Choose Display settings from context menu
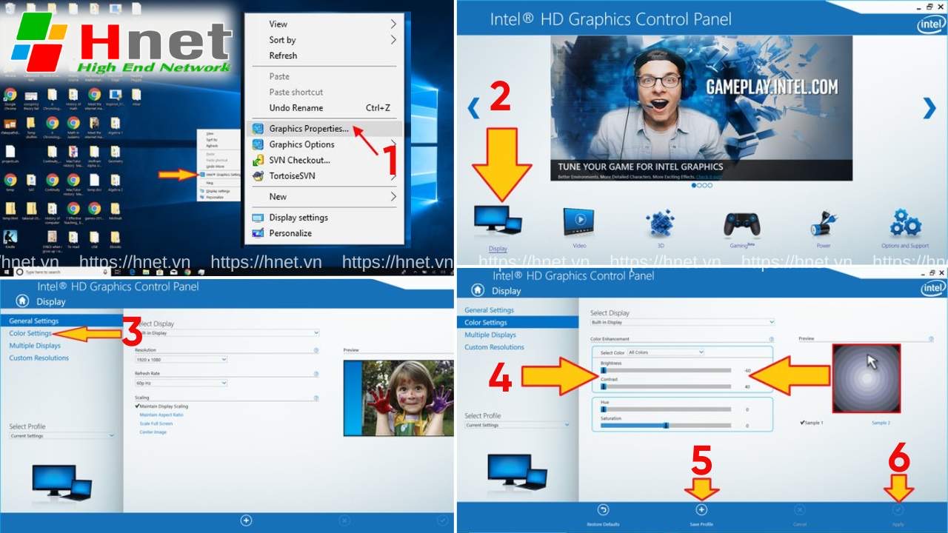 pos(324,217)
